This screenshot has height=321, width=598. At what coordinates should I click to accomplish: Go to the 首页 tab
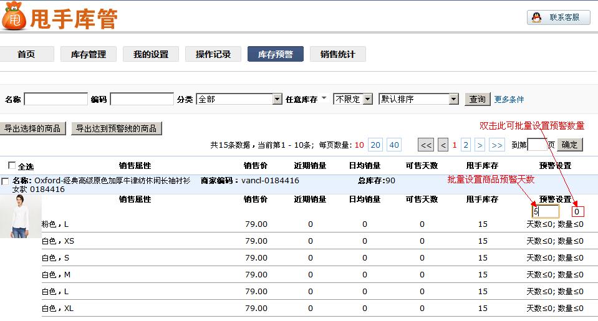pyautogui.click(x=26, y=54)
